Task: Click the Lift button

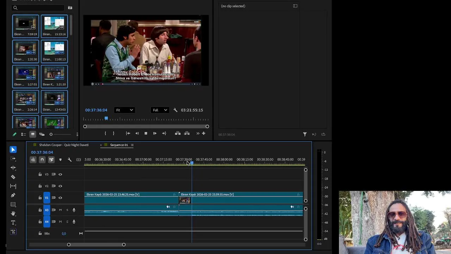Action: pyautogui.click(x=178, y=133)
